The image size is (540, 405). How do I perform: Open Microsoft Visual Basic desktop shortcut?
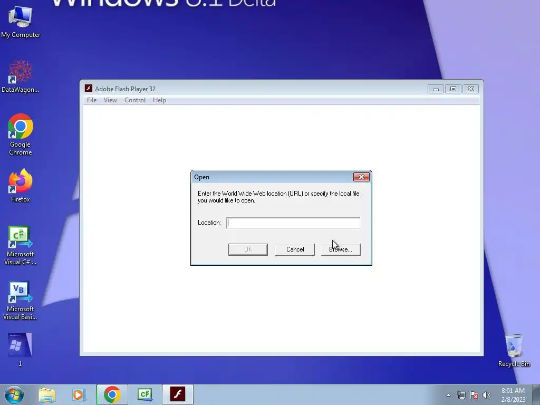coord(21,300)
